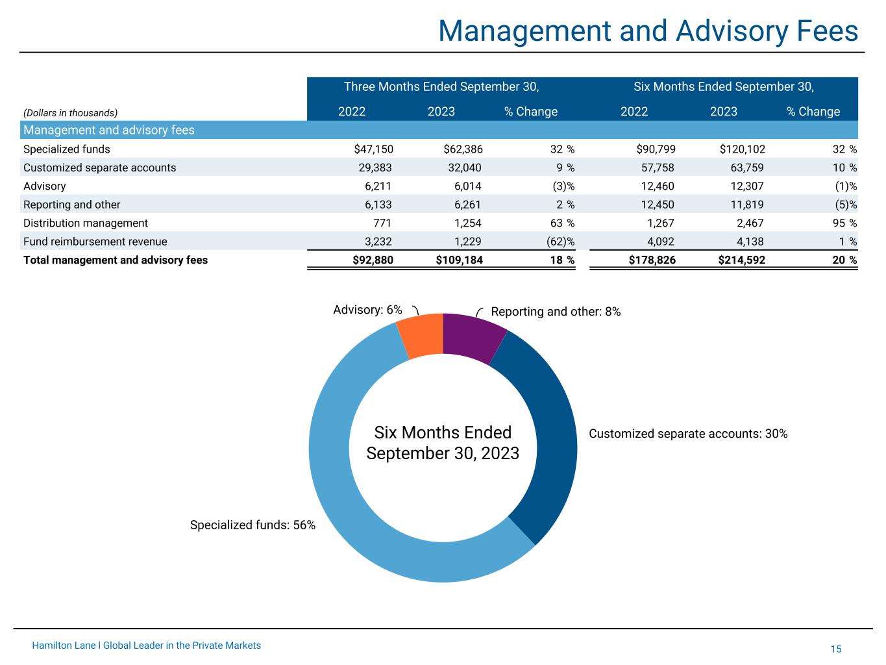This screenshot has height=665, width=886.
Task: Select the 'Management and Advisory Fees' slide title
Action: click(648, 31)
